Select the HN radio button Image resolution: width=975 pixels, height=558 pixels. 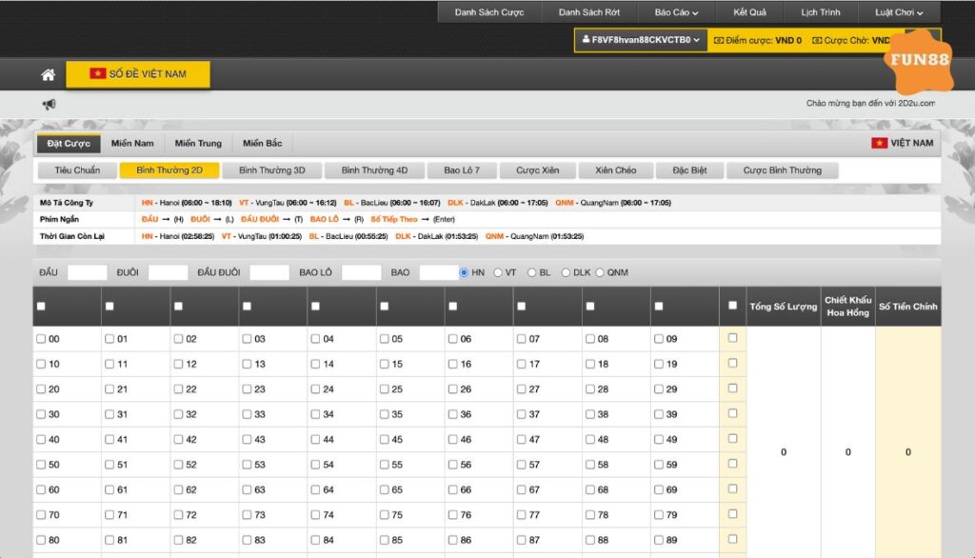coord(464,272)
